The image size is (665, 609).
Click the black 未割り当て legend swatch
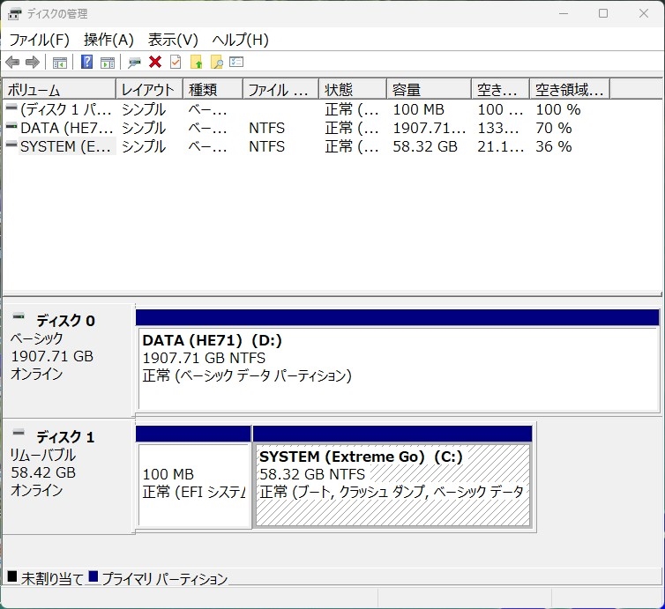(11, 576)
